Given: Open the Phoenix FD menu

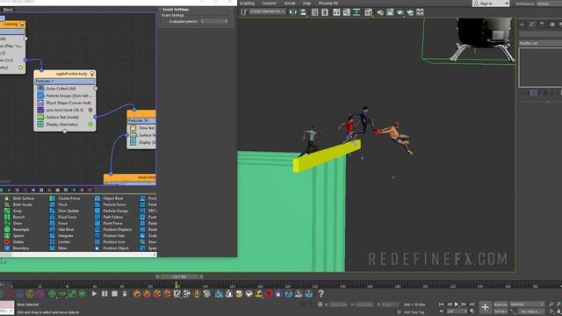Looking at the screenshot, I should pos(328,4).
